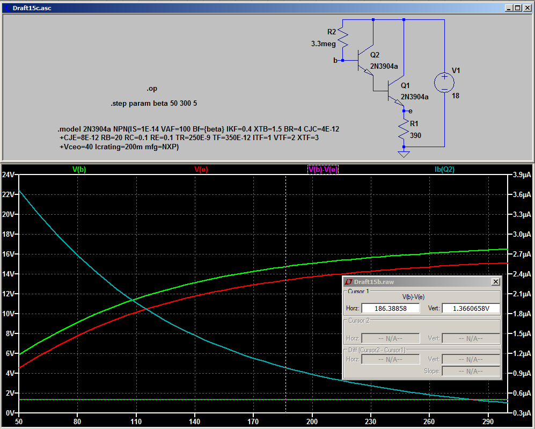Click the 'V1' reference label

point(456,70)
